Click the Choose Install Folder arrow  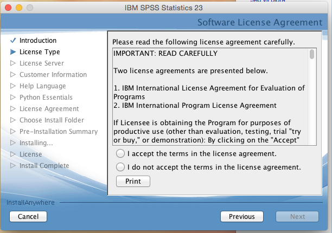13,120
